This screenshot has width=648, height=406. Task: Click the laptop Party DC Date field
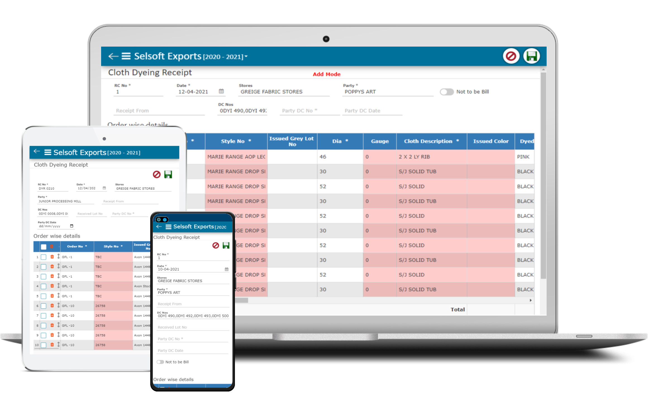click(372, 111)
